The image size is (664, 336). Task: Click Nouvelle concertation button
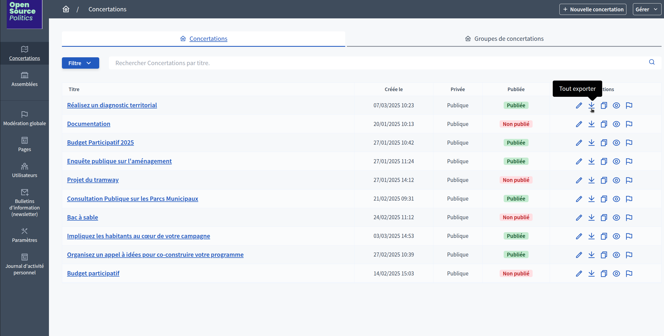coord(593,9)
